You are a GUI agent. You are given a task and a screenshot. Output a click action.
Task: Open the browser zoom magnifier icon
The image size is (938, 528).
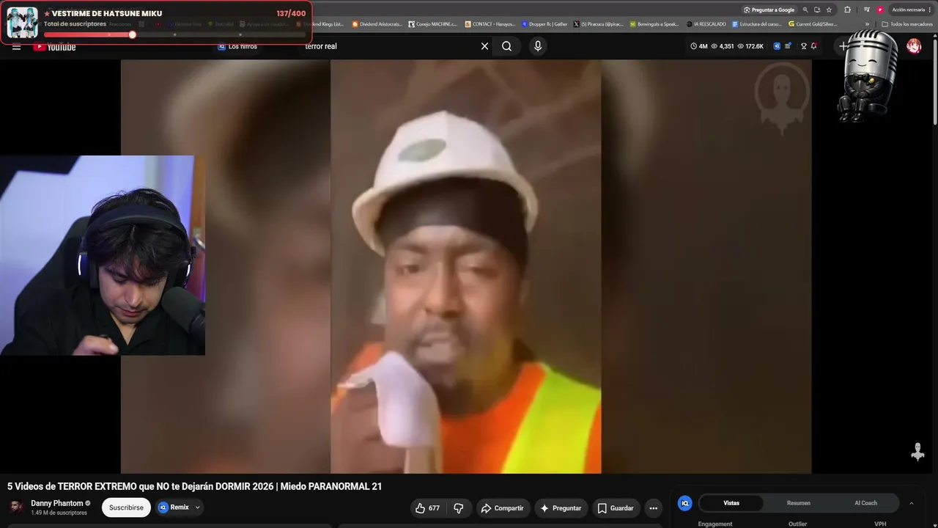pyautogui.click(x=805, y=10)
